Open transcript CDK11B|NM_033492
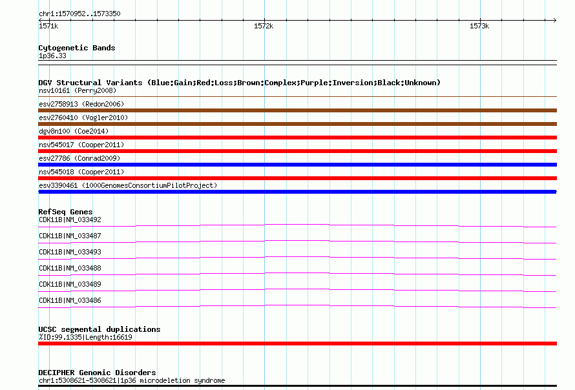Screen dimensions: 575x390 pos(70,220)
